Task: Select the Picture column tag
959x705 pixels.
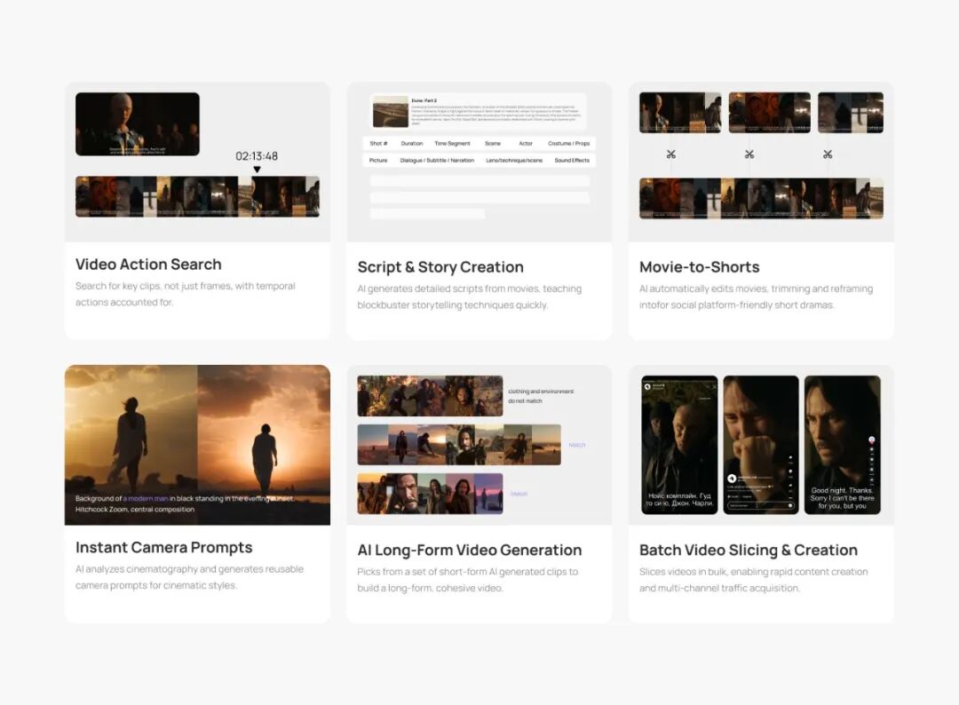Action: pos(378,160)
